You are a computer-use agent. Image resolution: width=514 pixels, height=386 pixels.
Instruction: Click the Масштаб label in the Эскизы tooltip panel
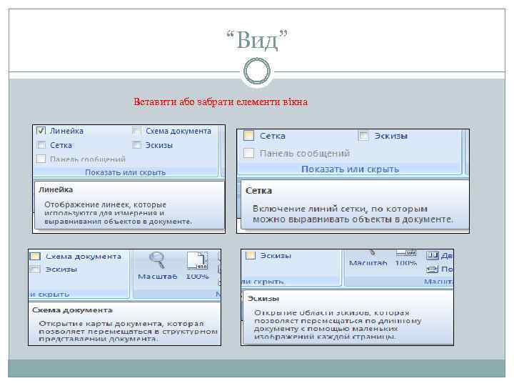click(x=368, y=263)
